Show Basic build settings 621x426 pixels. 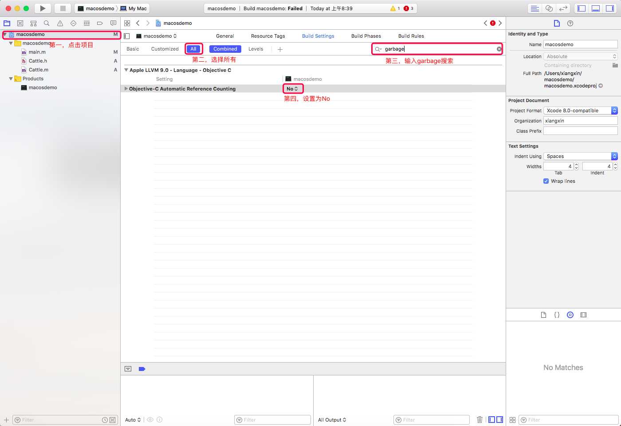(133, 49)
